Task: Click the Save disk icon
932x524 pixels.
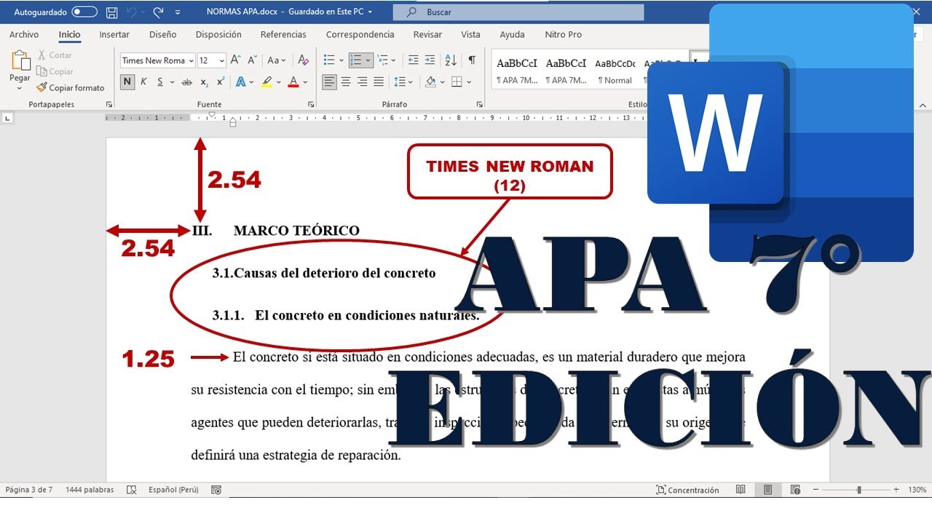Action: point(111,12)
